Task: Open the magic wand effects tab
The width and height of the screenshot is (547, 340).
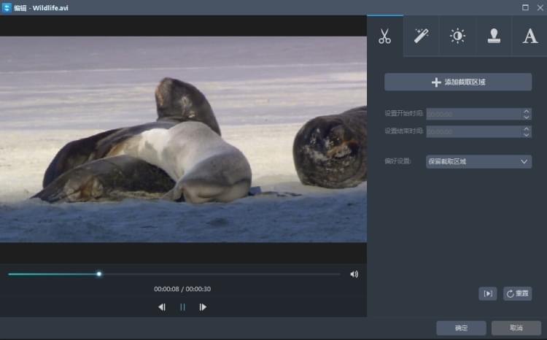Action: point(421,36)
